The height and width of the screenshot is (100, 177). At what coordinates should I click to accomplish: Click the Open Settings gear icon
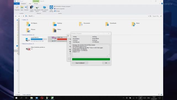(51, 7)
